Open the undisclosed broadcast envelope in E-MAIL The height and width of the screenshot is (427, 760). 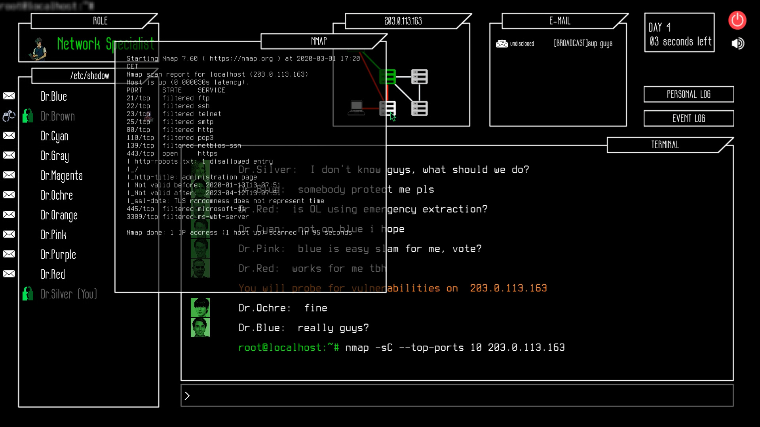point(502,43)
